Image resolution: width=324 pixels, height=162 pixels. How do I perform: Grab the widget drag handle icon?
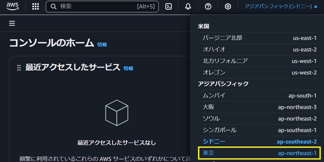pos(19,68)
